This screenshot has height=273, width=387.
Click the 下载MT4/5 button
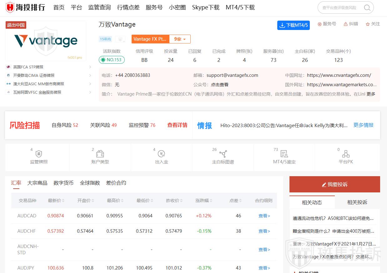point(293,25)
